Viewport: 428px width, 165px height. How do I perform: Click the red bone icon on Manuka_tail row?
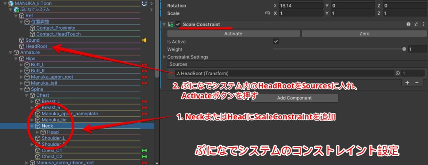tap(144, 83)
